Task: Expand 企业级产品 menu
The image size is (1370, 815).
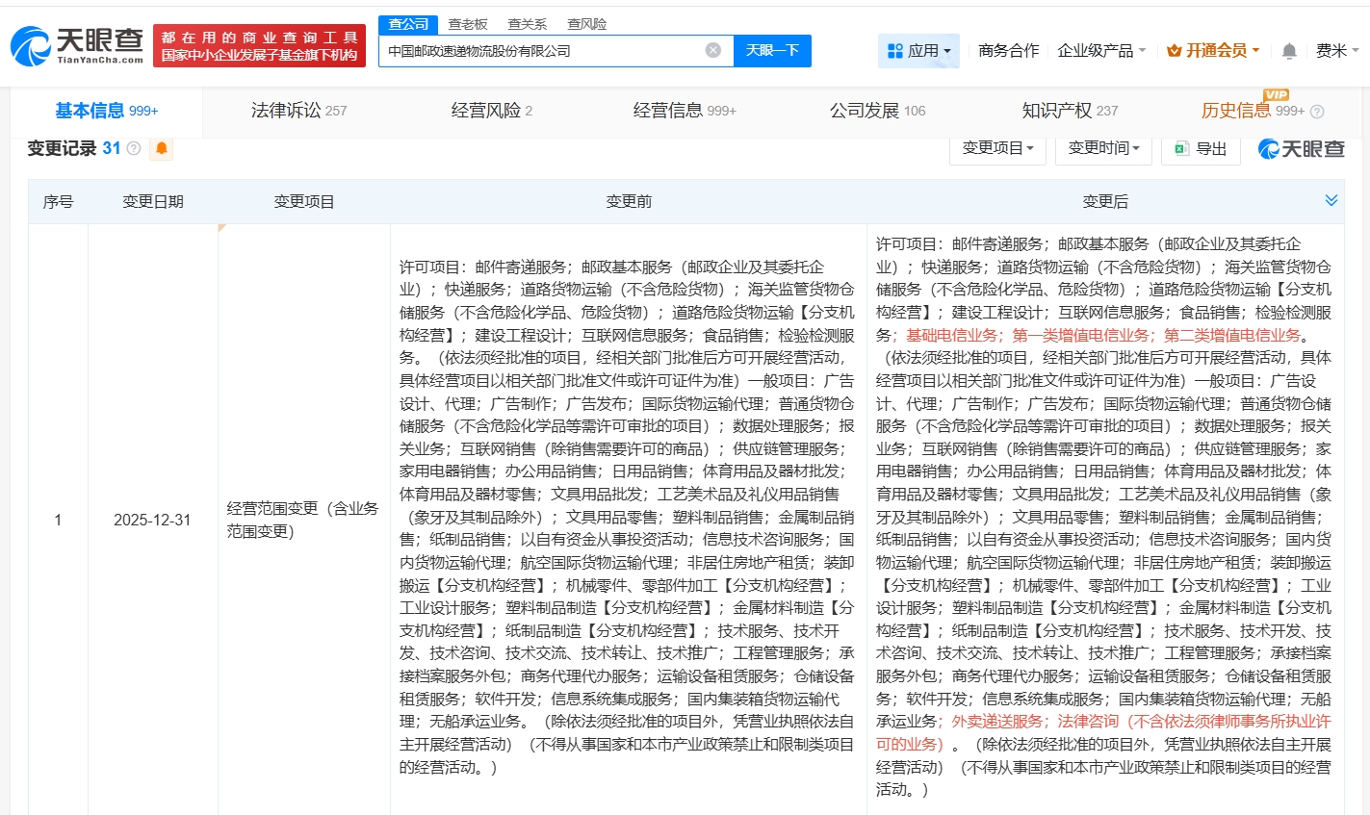Action: (1101, 51)
